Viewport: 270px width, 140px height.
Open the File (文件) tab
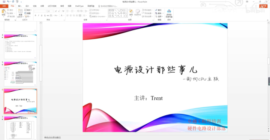pos(4,6)
